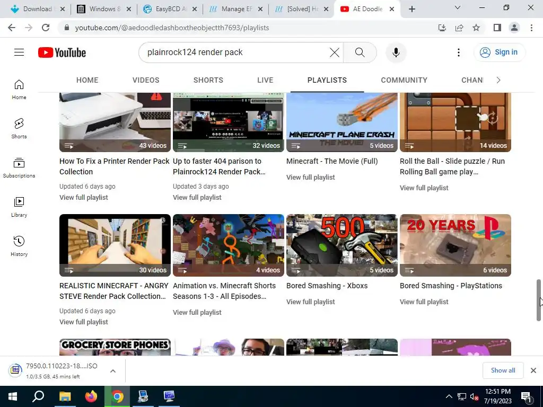543x407 pixels.
Task: Start voice search with the microphone icon
Action: 396,52
